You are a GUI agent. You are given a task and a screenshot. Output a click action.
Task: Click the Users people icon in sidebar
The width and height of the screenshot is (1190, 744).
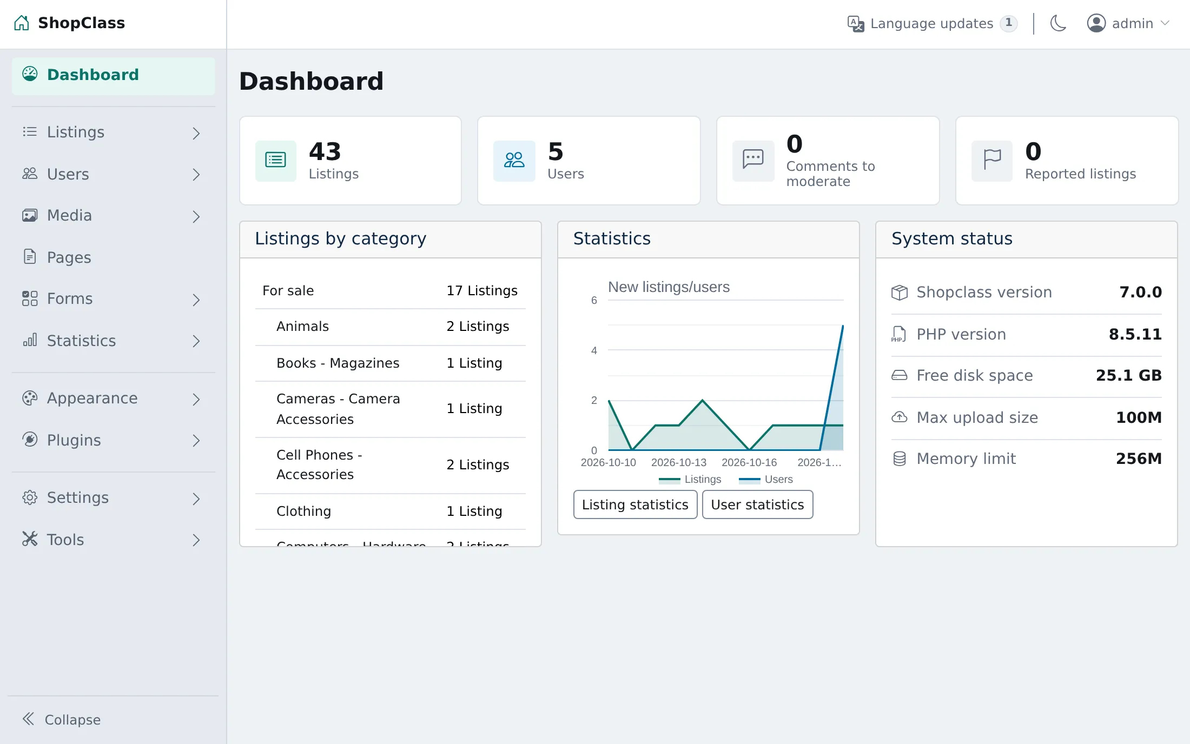[x=30, y=174]
